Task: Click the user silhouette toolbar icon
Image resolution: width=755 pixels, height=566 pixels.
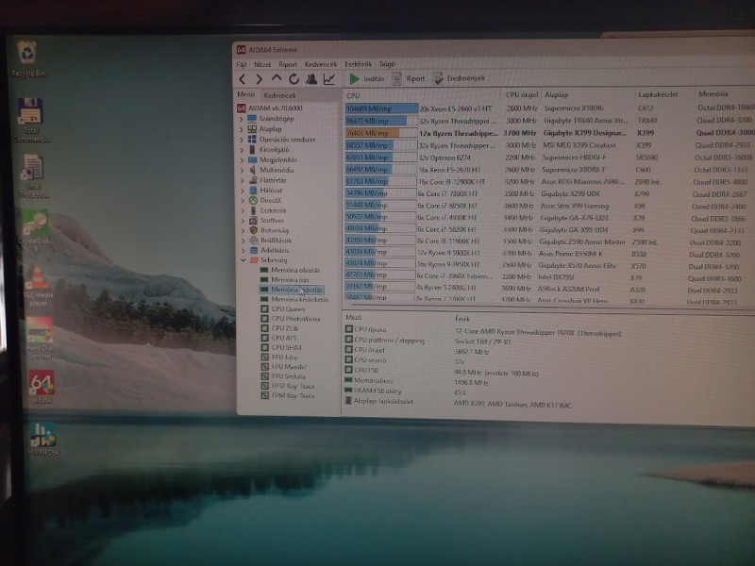Action: pos(311,79)
